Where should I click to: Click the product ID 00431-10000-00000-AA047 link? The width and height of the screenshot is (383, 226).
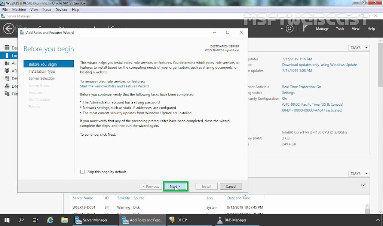coord(312,110)
